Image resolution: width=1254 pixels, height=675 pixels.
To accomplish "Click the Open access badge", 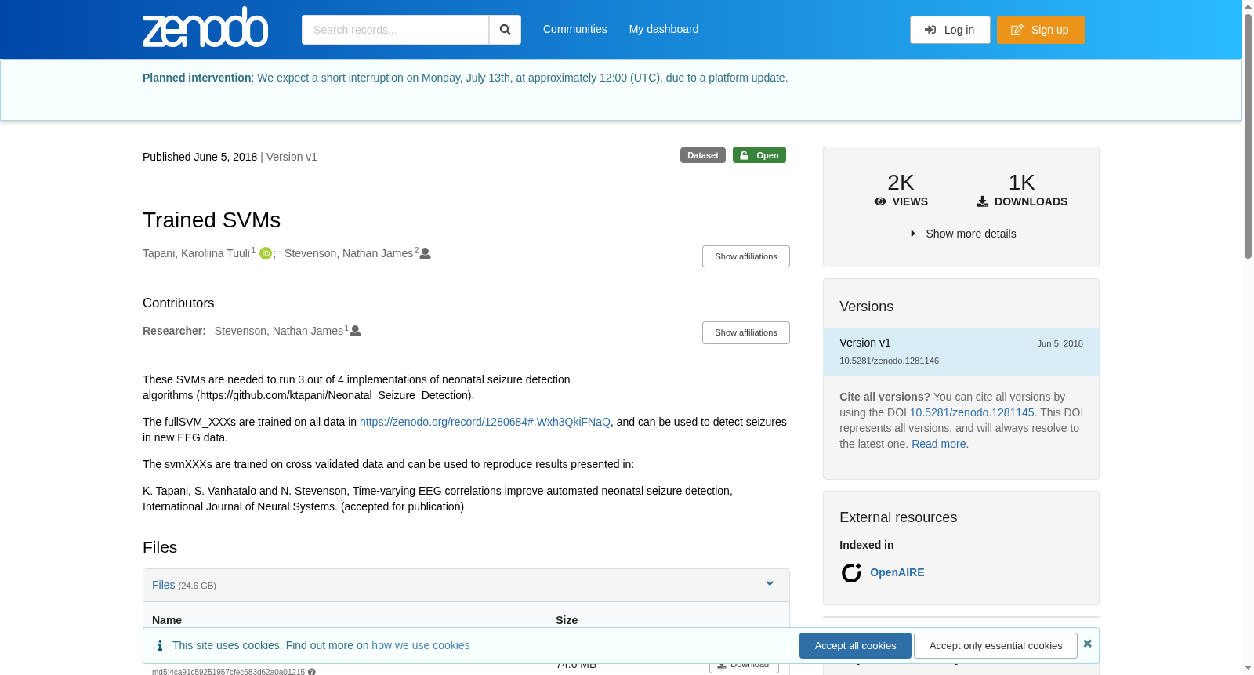I will tap(759, 155).
